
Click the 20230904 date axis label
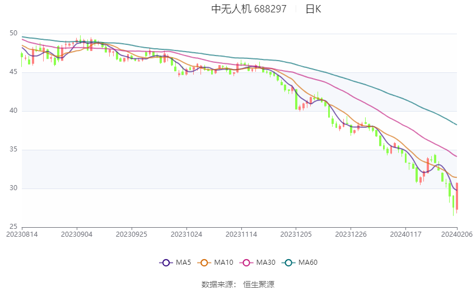click(x=77, y=234)
